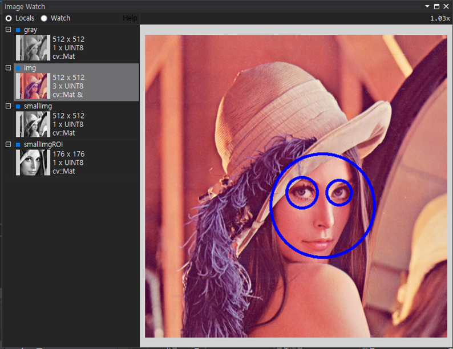Click the 1.03x zoom level readout
This screenshot has height=349, width=453.
point(440,18)
